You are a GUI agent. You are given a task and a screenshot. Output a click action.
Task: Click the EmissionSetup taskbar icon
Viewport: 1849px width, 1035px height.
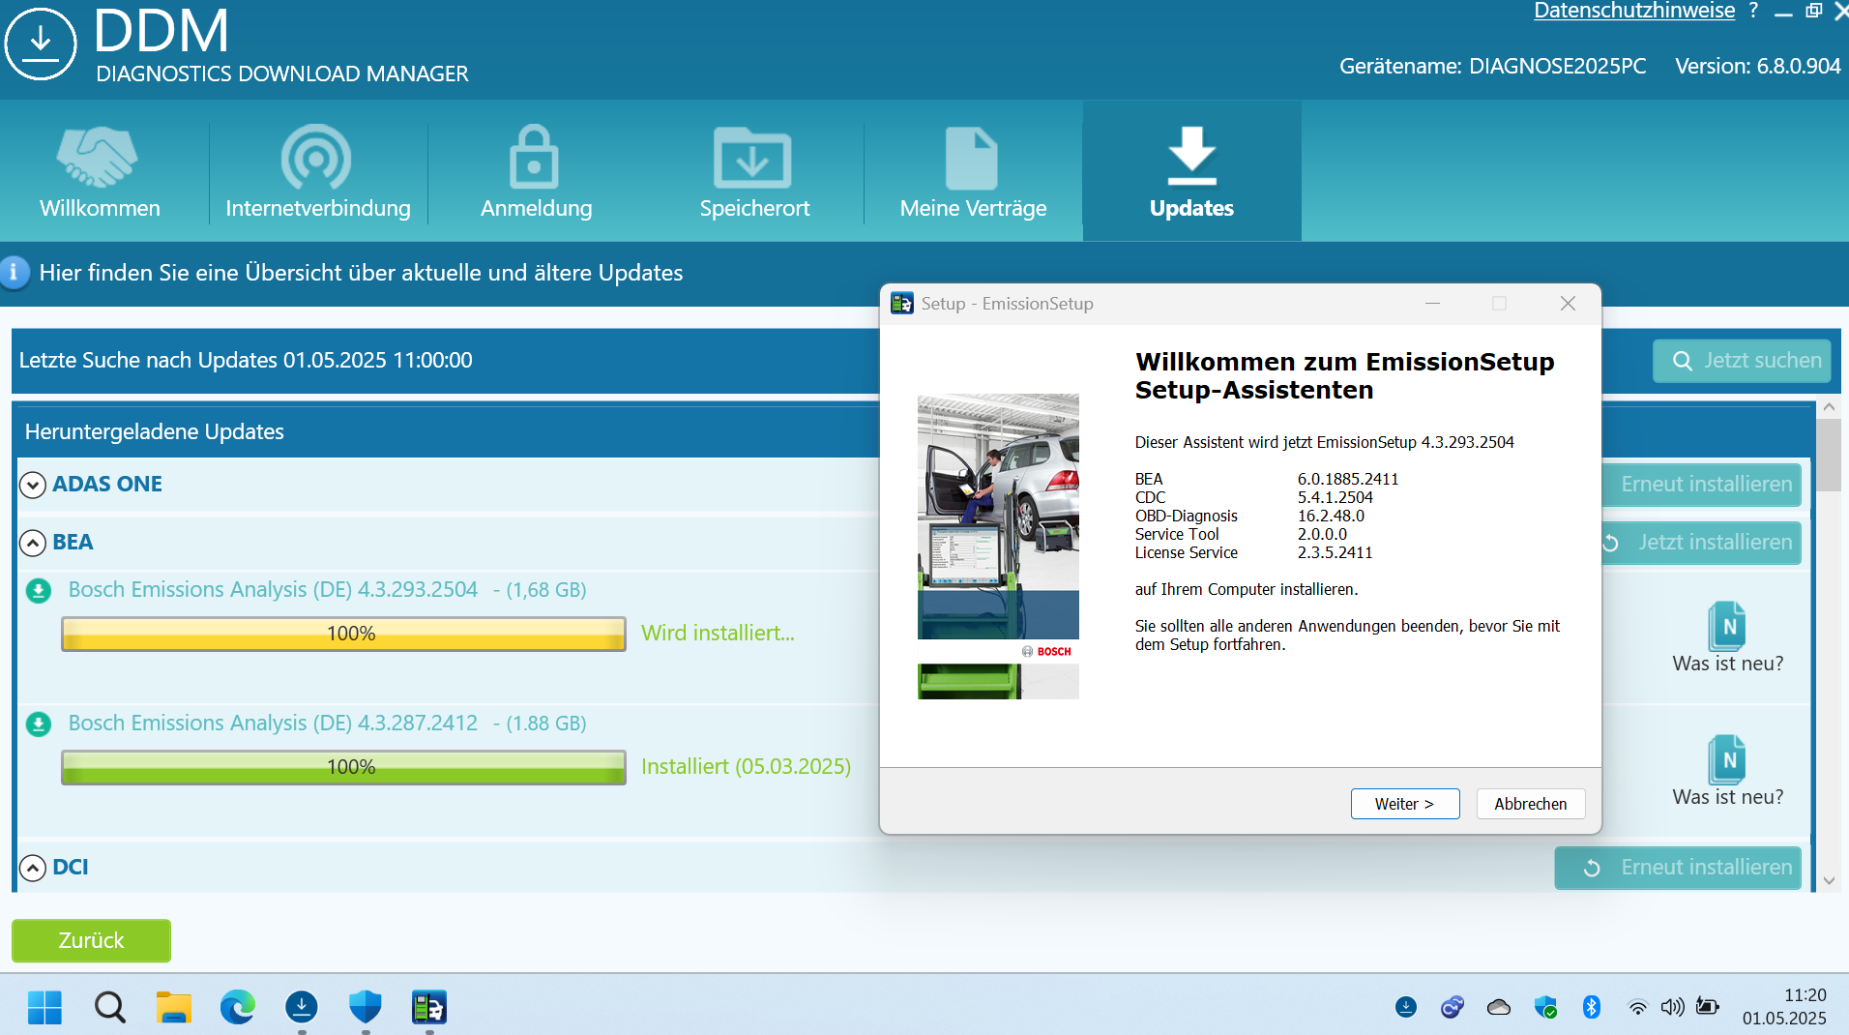[429, 1007]
